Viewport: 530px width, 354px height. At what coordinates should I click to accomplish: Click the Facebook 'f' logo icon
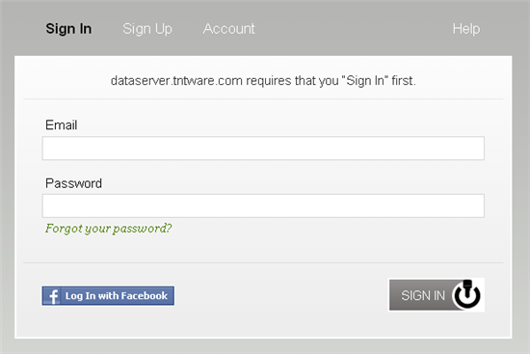(x=52, y=296)
